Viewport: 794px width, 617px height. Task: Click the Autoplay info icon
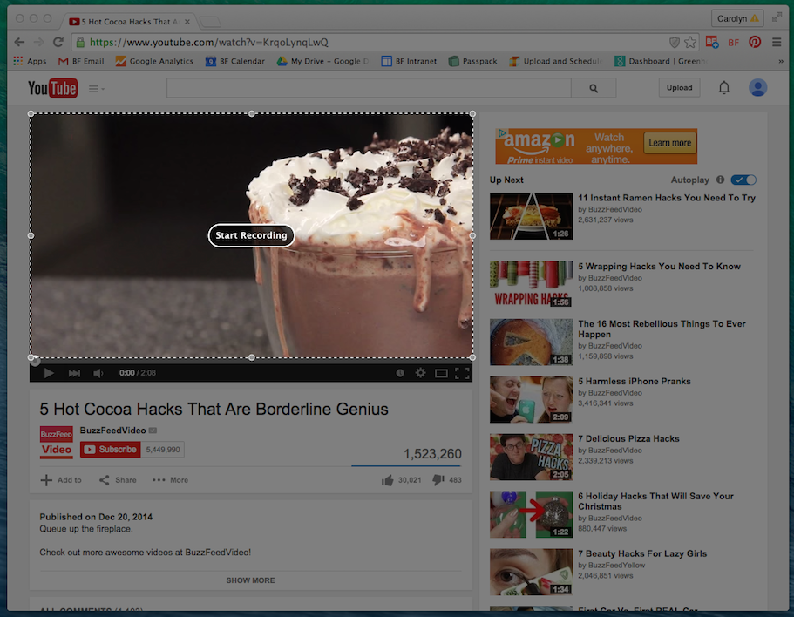720,180
